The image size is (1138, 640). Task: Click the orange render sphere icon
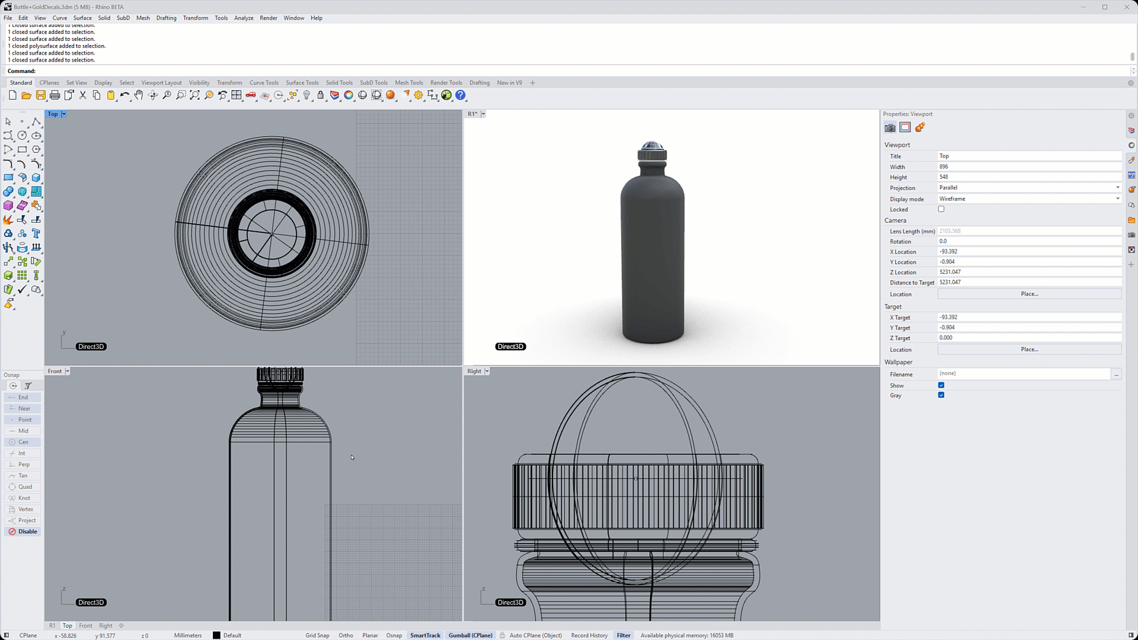pos(390,95)
